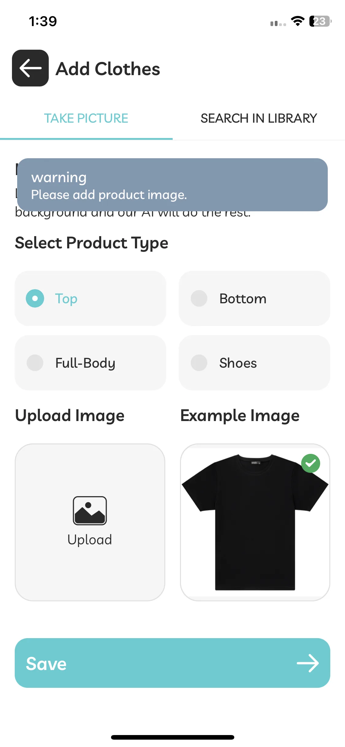
Task: Tap the image upload picture icon
Action: tap(90, 511)
